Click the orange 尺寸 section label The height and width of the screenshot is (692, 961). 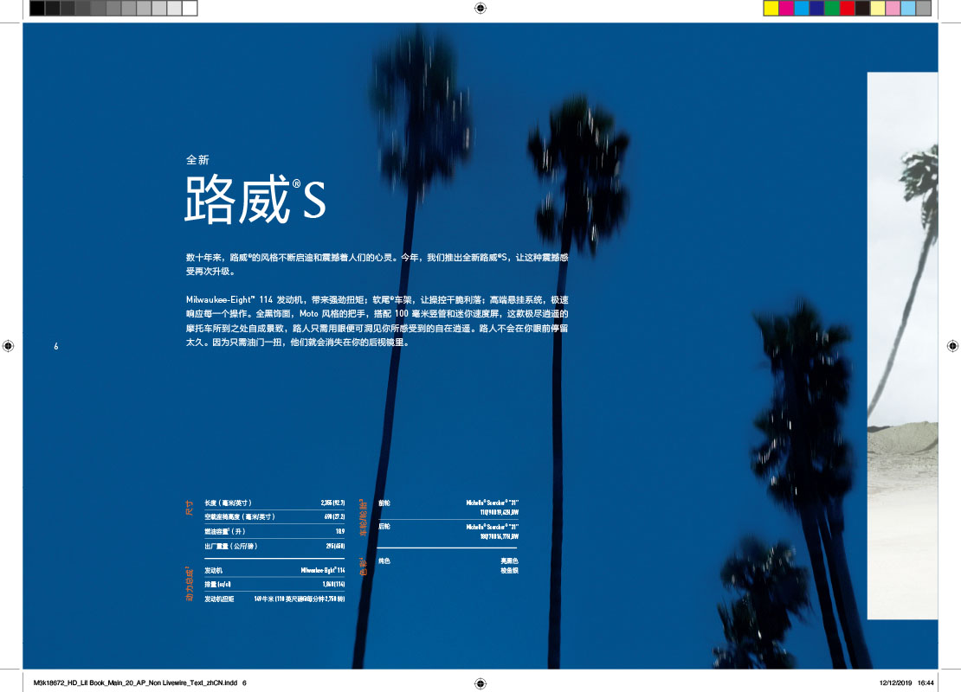(x=189, y=508)
